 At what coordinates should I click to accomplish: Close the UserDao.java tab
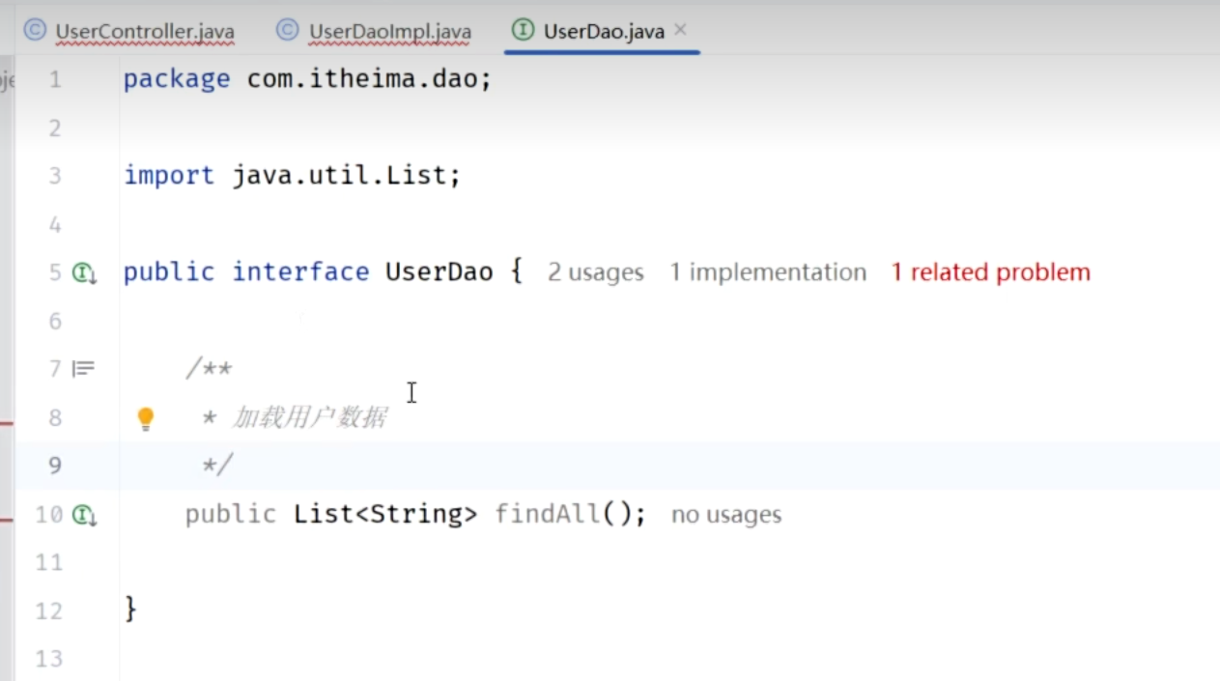tap(680, 30)
